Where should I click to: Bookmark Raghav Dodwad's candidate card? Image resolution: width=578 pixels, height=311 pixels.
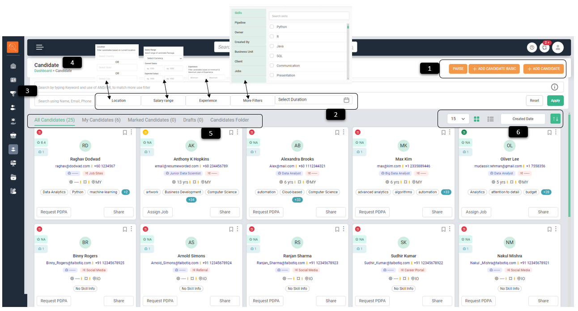point(125,132)
